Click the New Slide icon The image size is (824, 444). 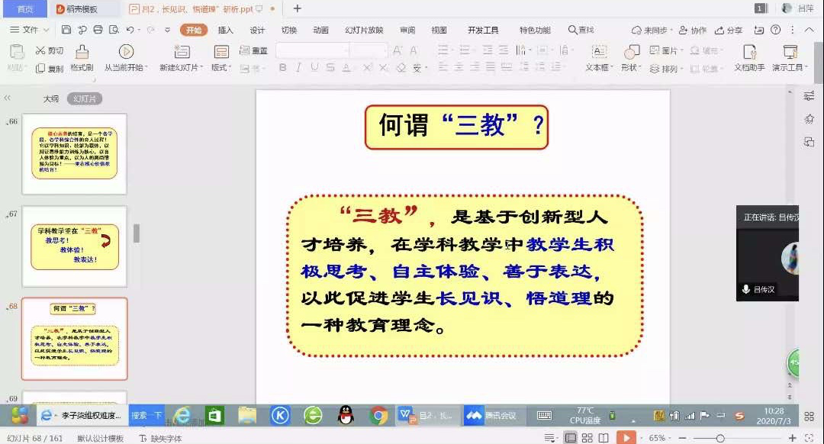(x=182, y=52)
